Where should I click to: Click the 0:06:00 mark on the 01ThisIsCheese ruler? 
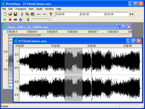click(128, 46)
